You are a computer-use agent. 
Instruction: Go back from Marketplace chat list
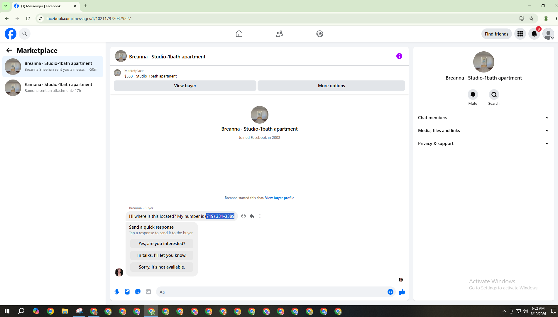pyautogui.click(x=9, y=50)
